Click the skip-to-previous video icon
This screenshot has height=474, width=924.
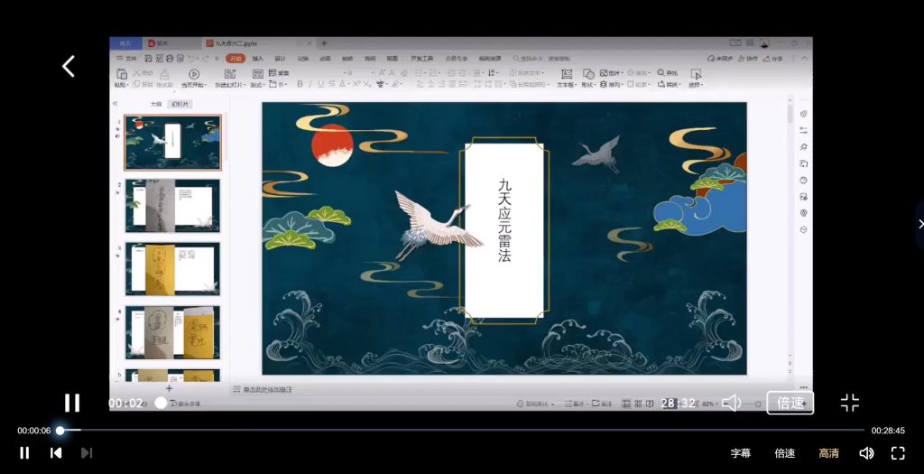56,453
